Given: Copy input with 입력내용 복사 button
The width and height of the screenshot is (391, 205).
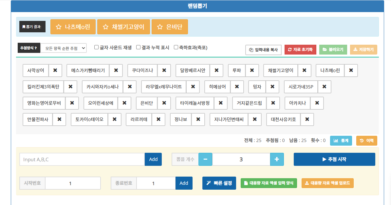Looking at the screenshot, I should click(x=263, y=50).
